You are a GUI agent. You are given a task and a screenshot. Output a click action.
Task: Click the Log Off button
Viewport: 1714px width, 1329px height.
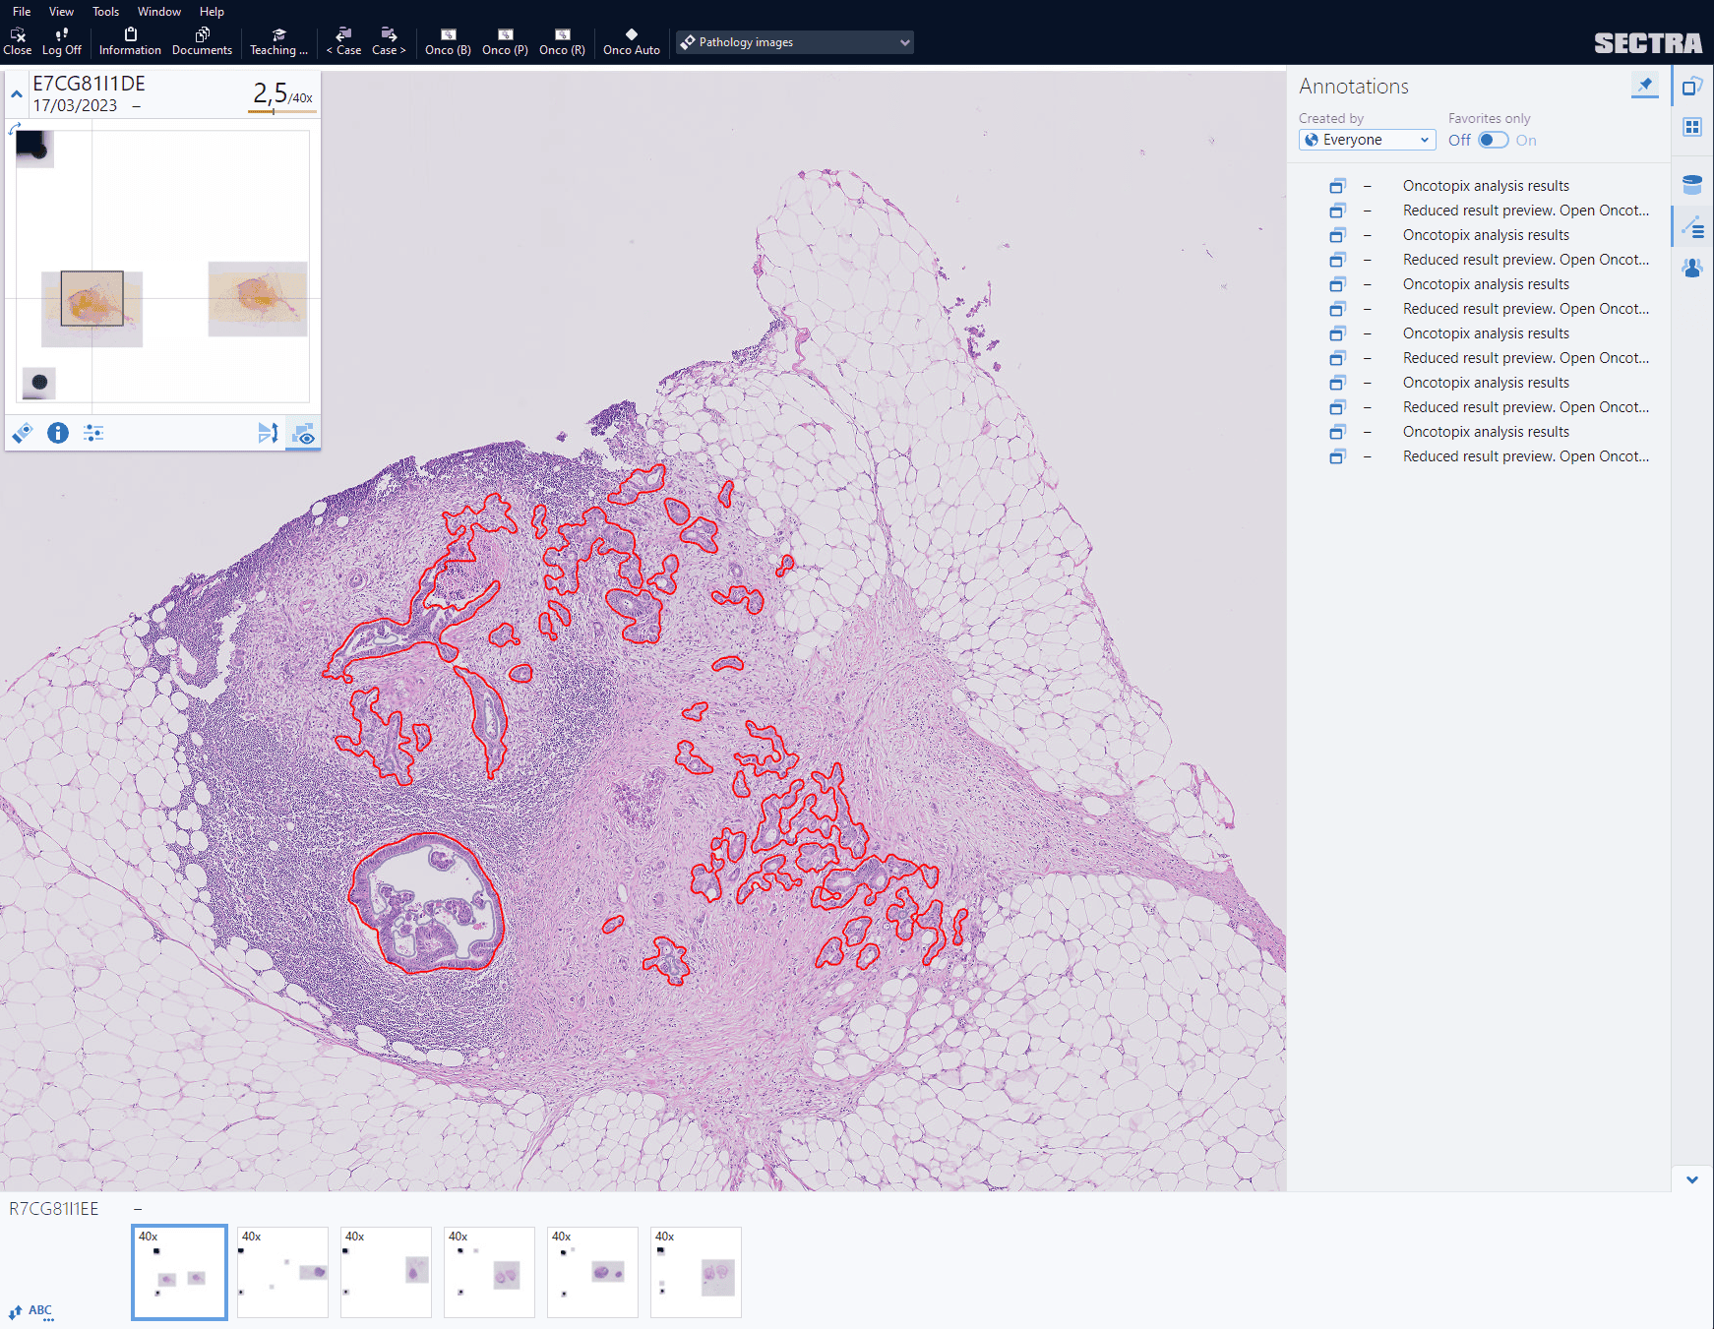coord(61,41)
